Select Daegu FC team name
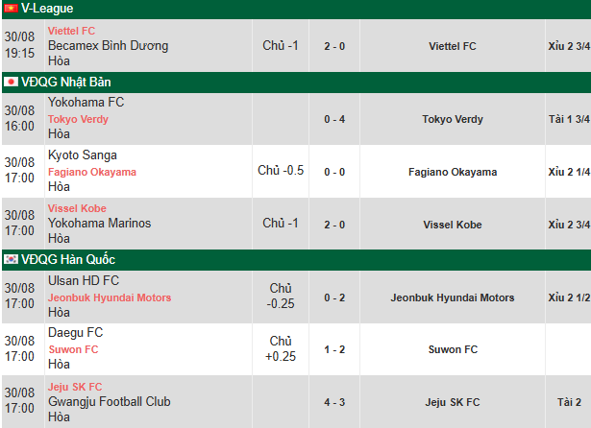This screenshot has width=591, height=428. coord(75,333)
